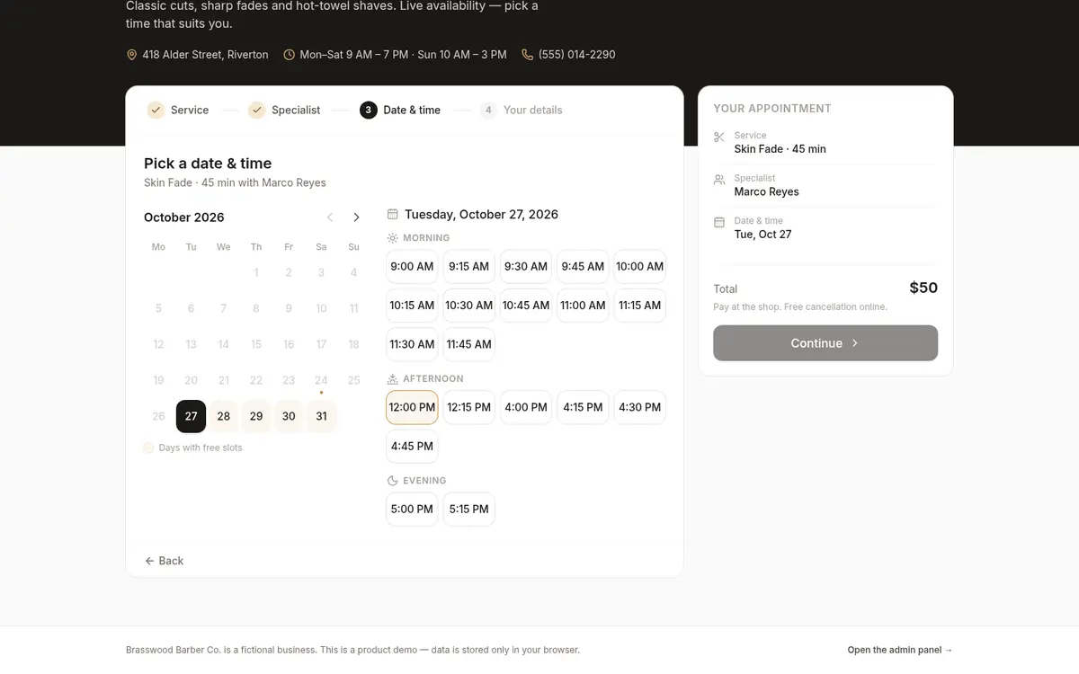Click the scissors icon beside Service
The image size is (1079, 674).
coord(719,137)
